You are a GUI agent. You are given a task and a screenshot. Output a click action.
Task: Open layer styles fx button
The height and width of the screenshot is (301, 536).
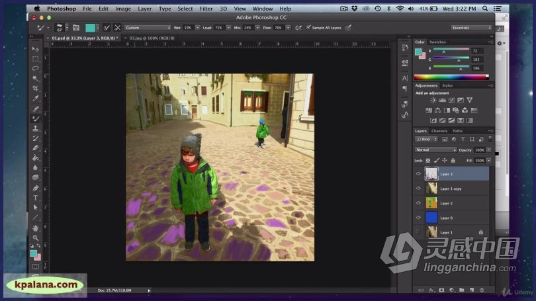[431, 290]
